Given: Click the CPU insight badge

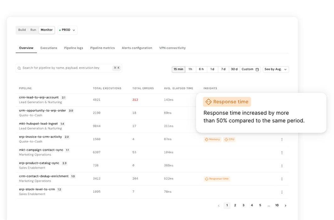Looking at the screenshot, I should pos(229,139).
